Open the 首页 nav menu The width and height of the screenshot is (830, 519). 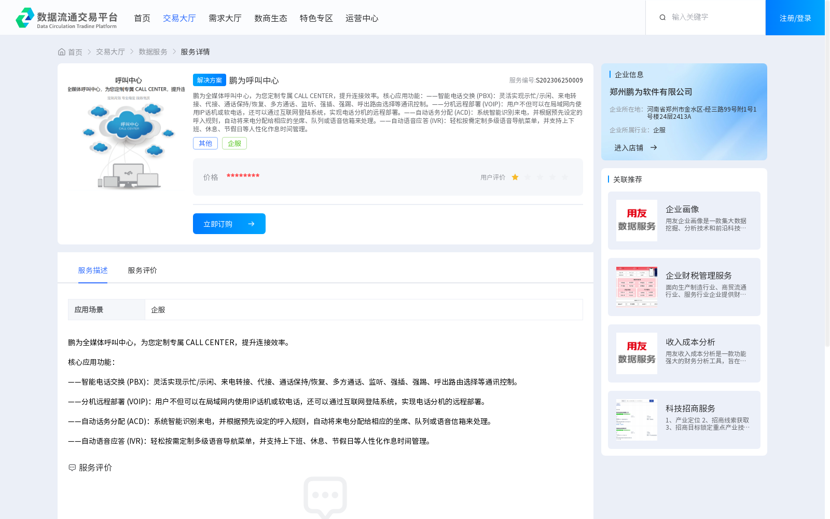[142, 18]
